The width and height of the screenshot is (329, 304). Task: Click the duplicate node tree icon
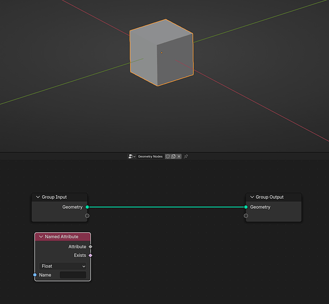pos(173,156)
